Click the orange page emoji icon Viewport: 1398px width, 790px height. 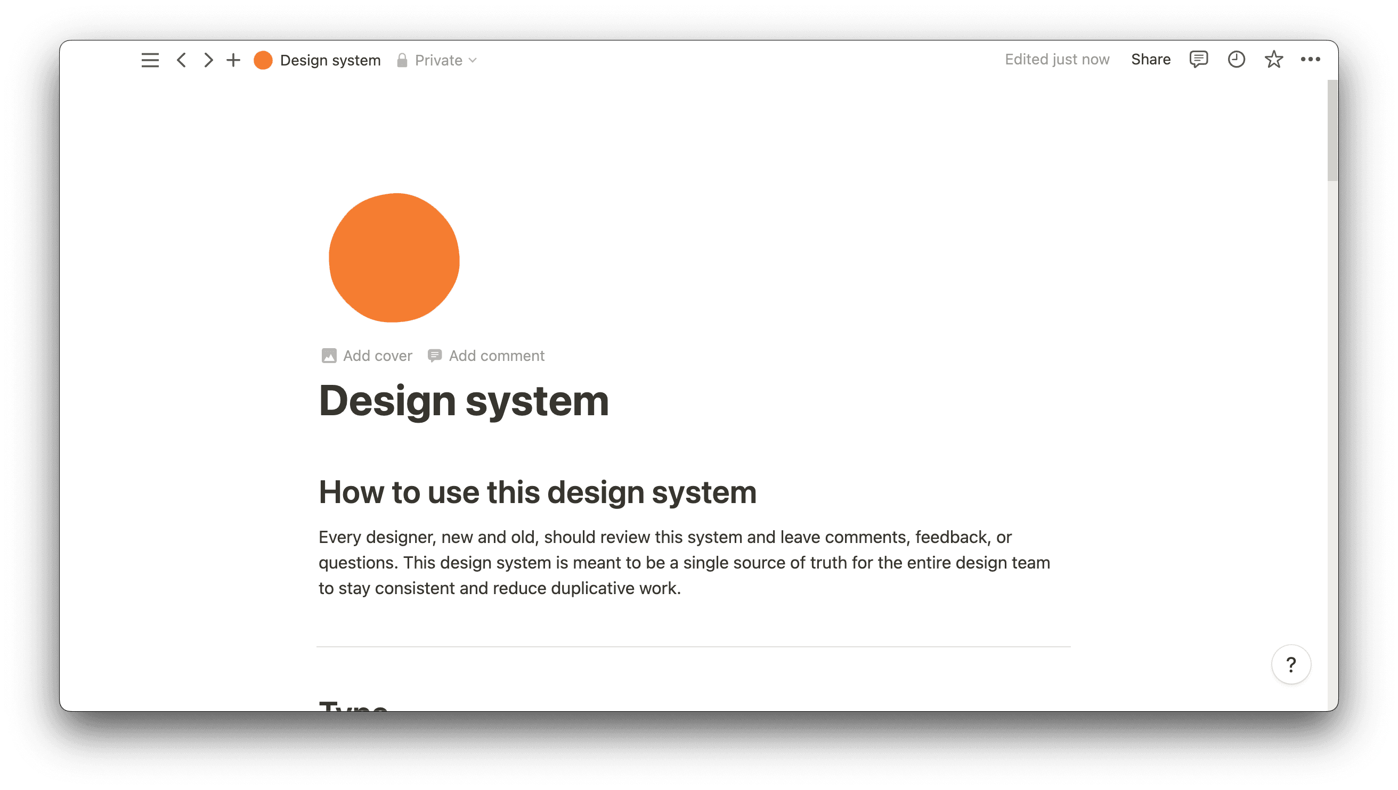(263, 60)
